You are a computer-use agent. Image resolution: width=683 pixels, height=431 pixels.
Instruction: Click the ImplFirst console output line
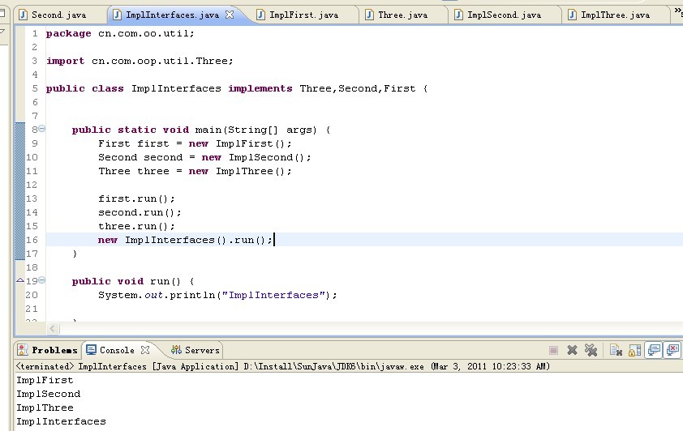[45, 380]
